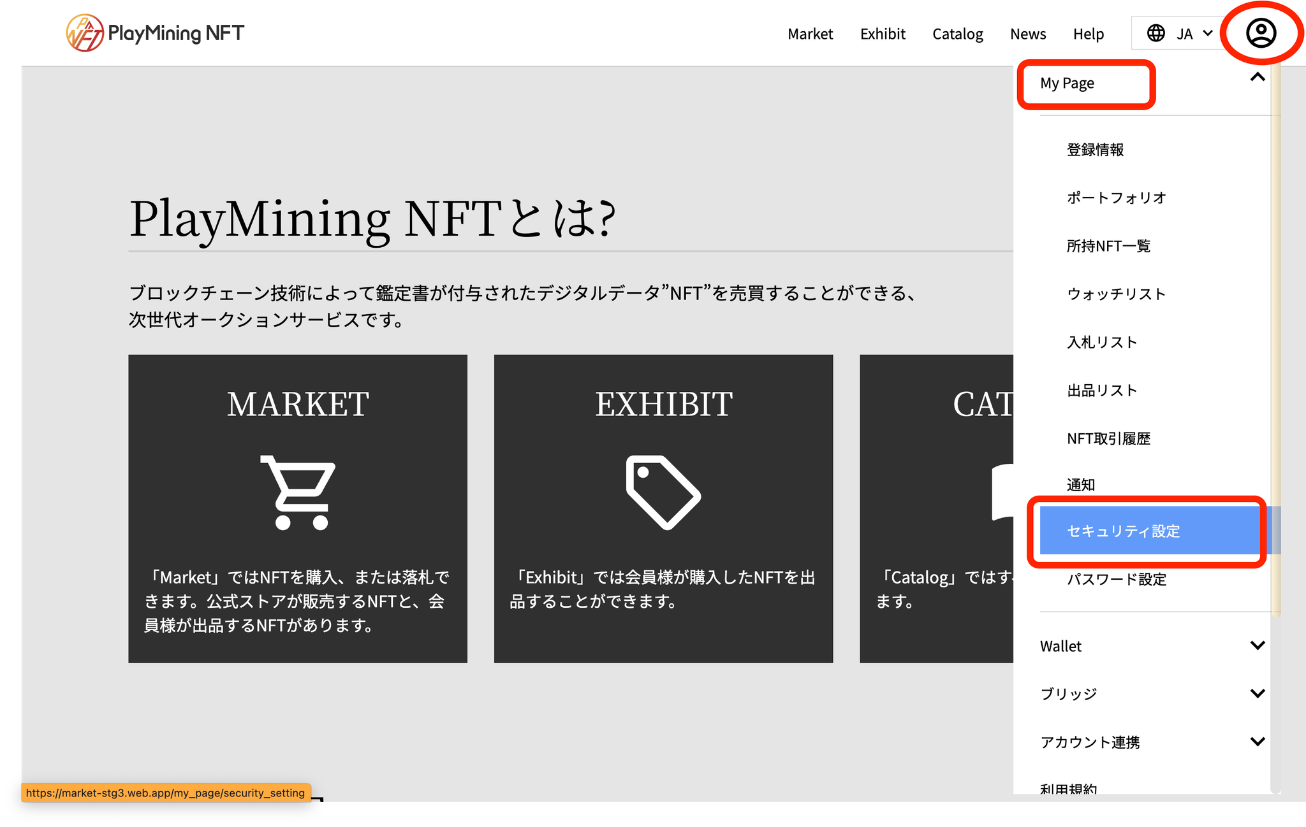Open 利用規約 at menu bottom

click(1068, 789)
